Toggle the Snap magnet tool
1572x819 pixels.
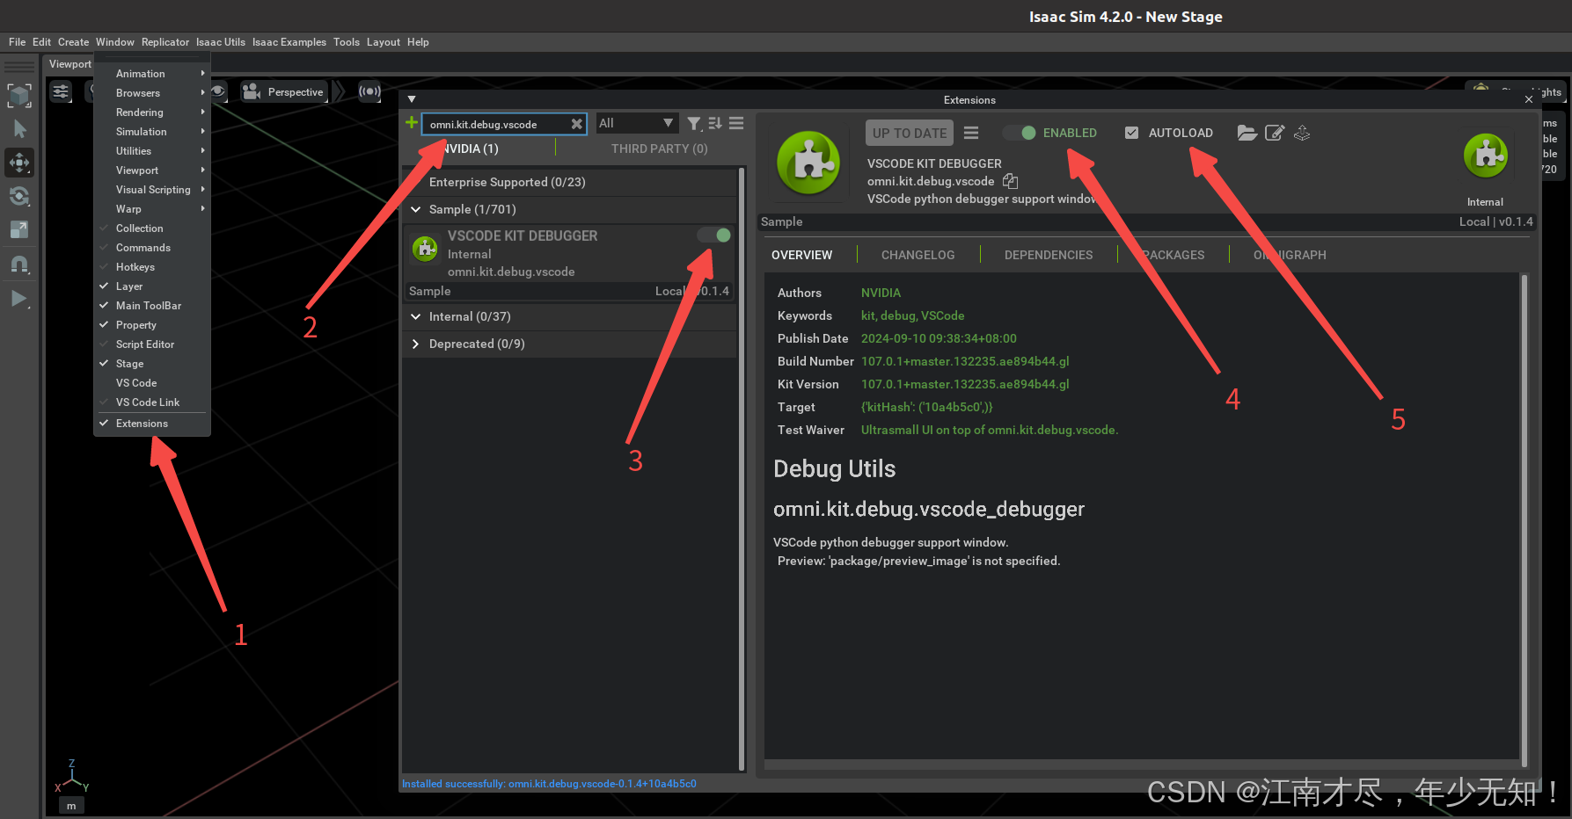[19, 264]
